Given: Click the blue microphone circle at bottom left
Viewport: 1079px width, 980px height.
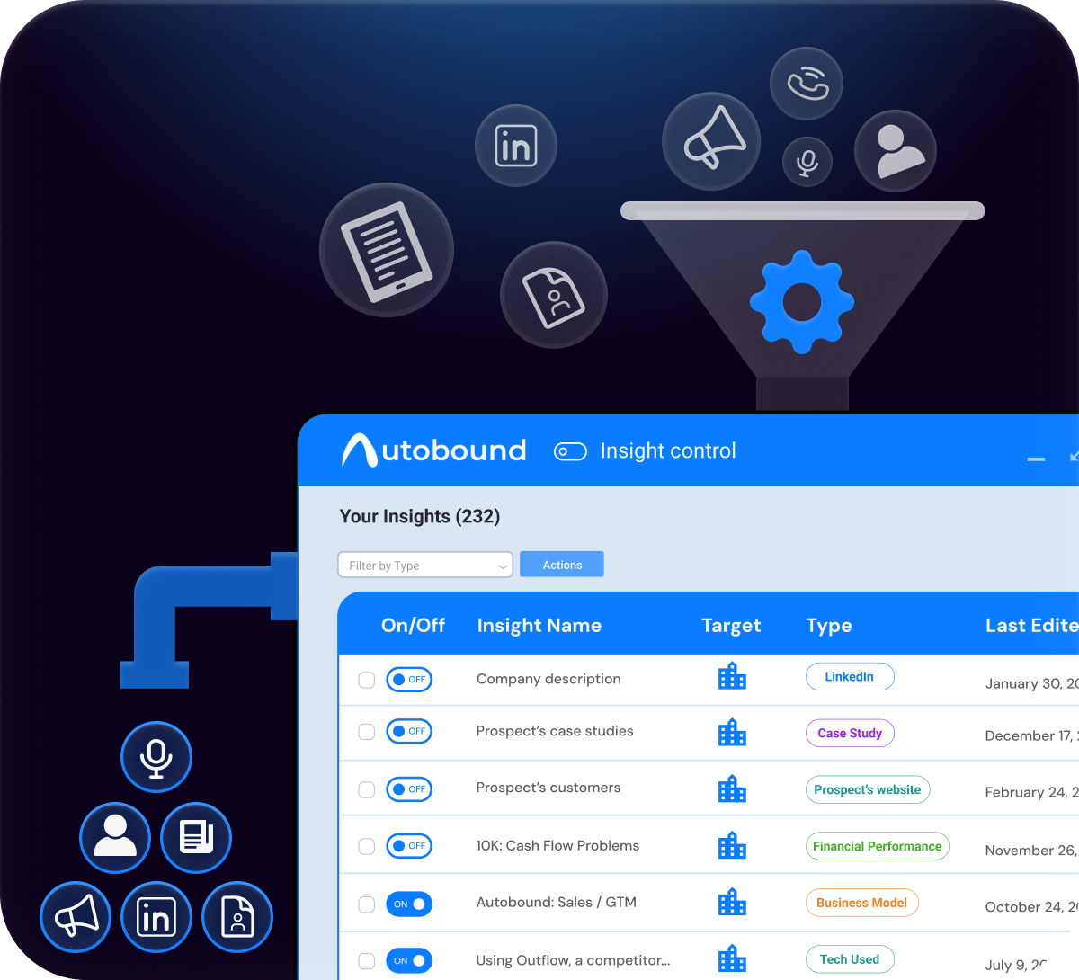Looking at the screenshot, I should pos(156,757).
